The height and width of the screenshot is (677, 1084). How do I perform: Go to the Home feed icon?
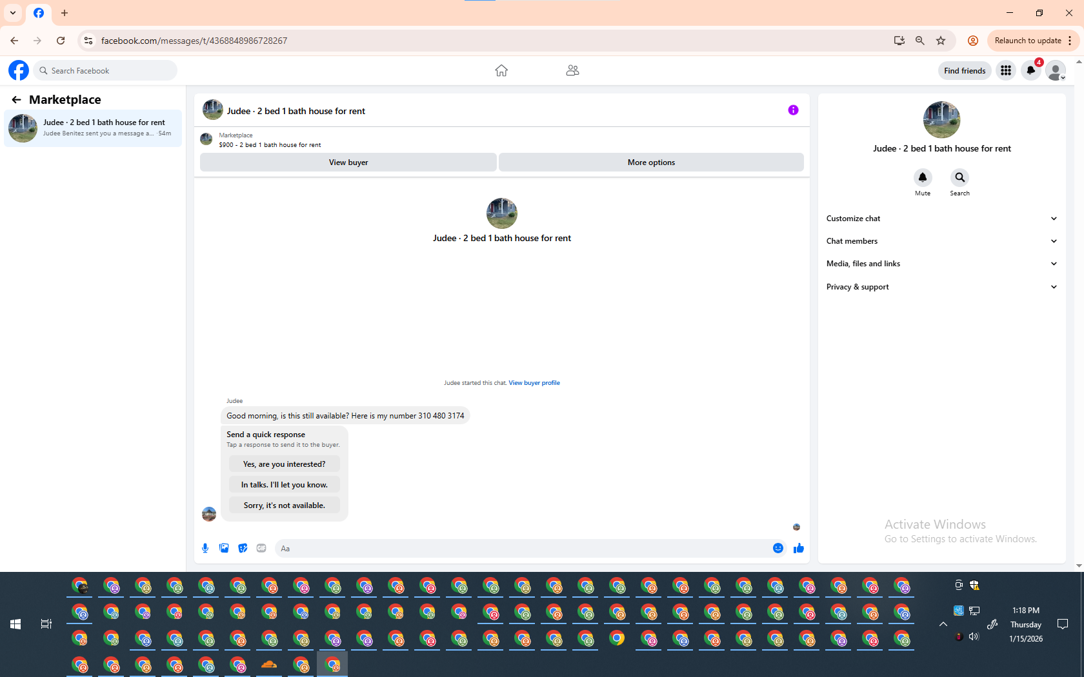point(501,70)
